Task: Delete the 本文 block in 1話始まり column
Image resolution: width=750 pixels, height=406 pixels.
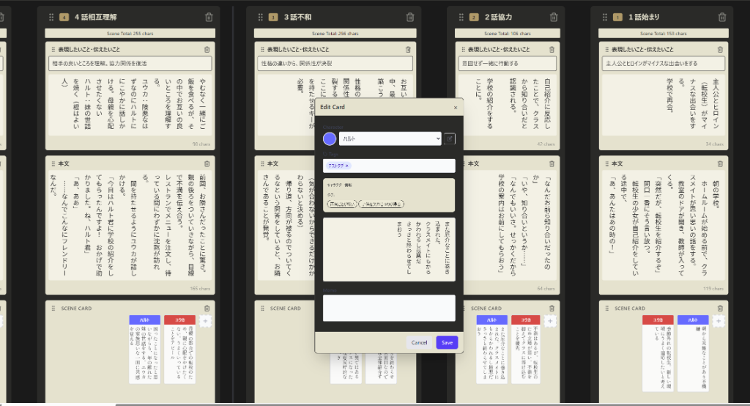Action: tap(720, 163)
